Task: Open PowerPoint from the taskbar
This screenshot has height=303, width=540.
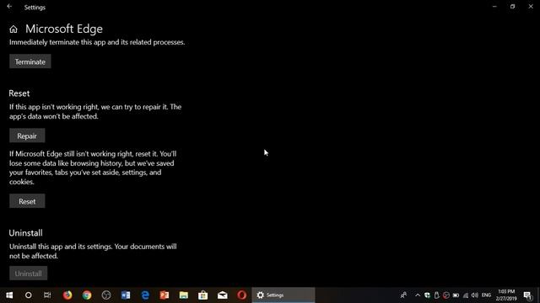Action: tap(165, 295)
